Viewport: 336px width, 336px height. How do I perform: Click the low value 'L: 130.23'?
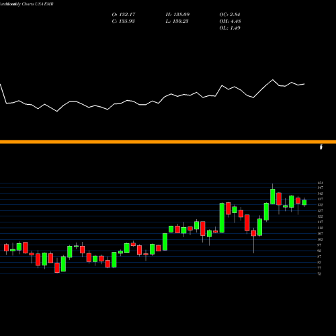pyautogui.click(x=177, y=22)
